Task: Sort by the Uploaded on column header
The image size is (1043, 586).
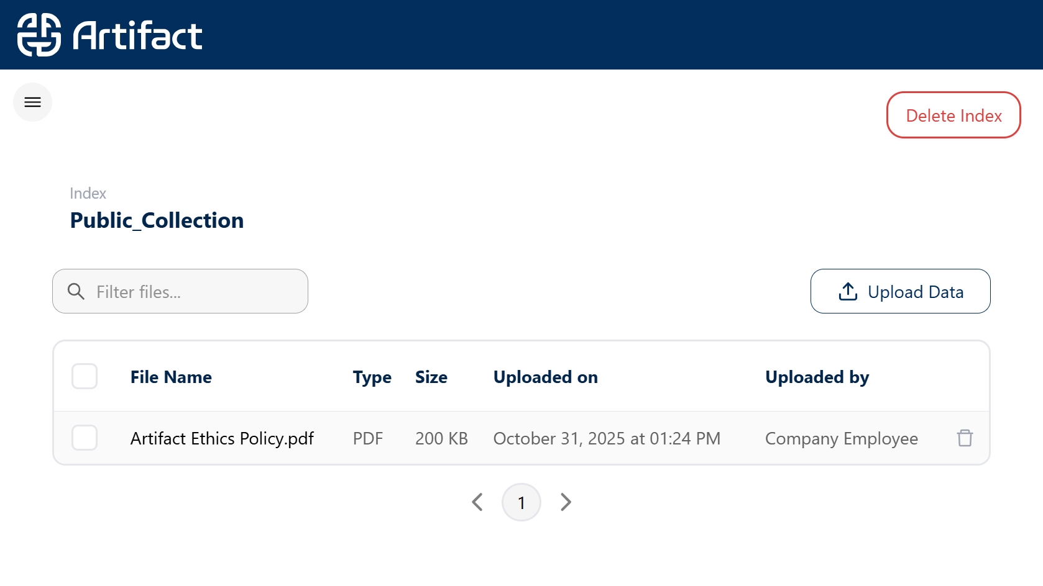Action: 545,377
